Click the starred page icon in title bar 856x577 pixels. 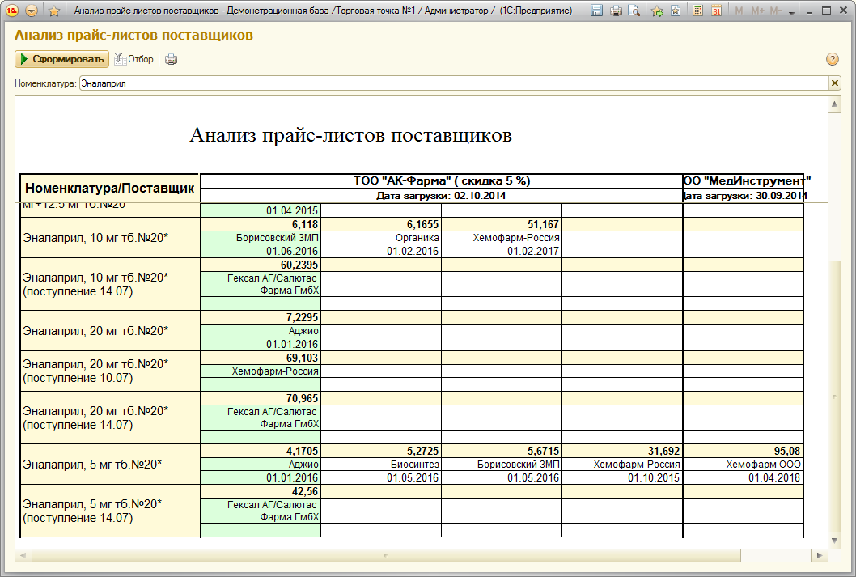click(x=675, y=11)
